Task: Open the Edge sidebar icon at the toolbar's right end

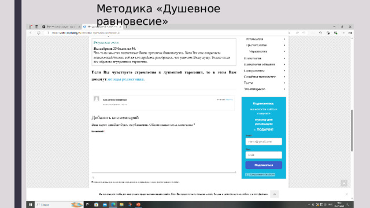Action: point(350,33)
